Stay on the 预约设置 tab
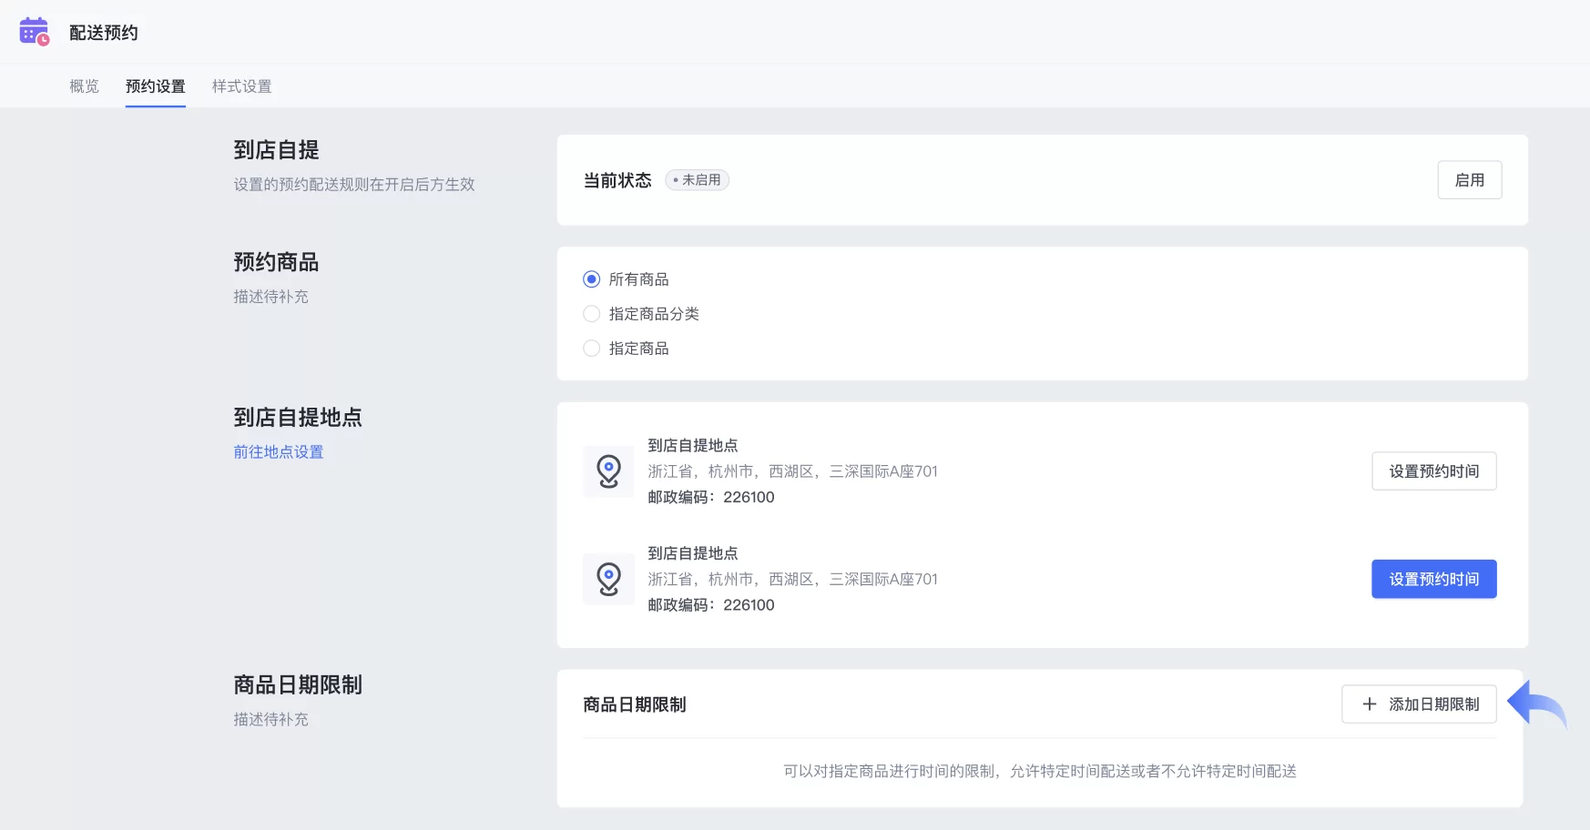Image resolution: width=1590 pixels, height=830 pixels. click(x=155, y=86)
